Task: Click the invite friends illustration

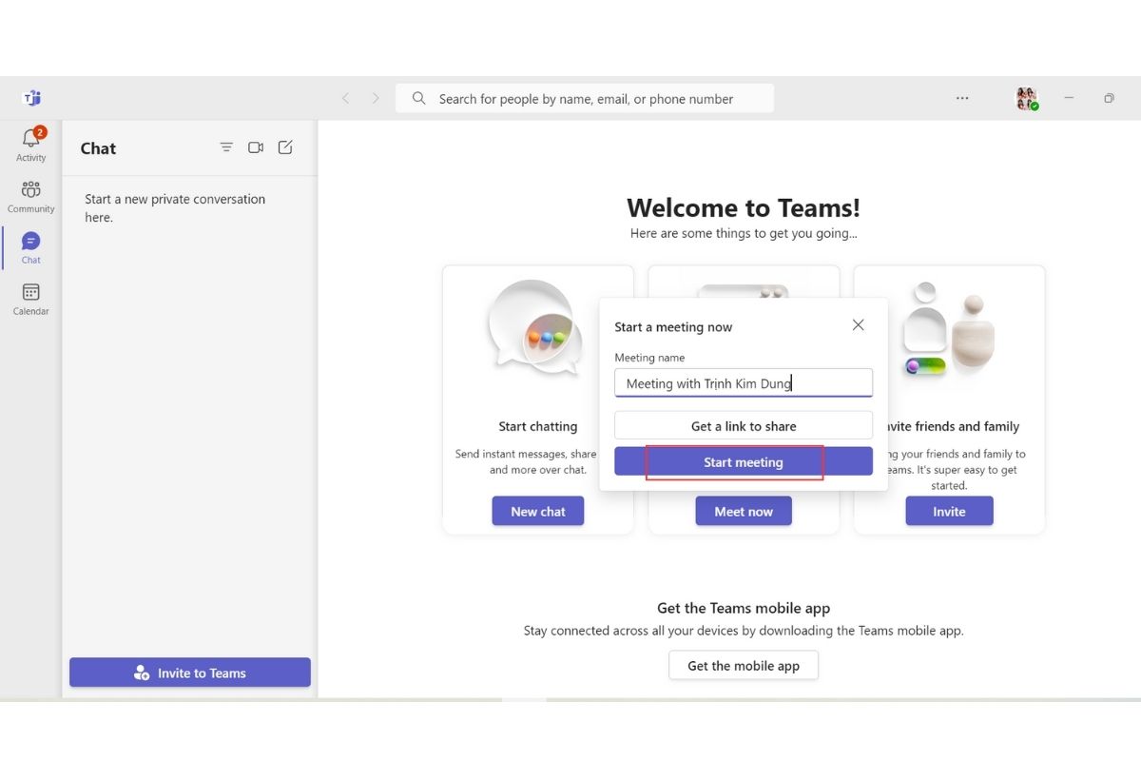Action: pyautogui.click(x=949, y=329)
